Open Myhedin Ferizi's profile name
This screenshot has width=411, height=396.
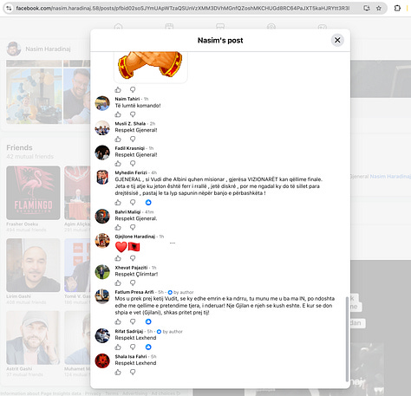[131, 172]
